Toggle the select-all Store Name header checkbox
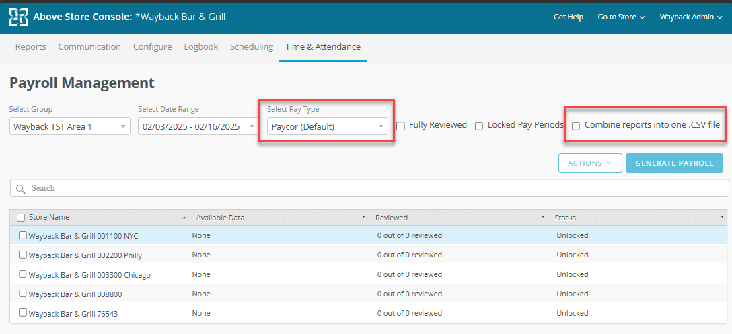 (x=21, y=217)
